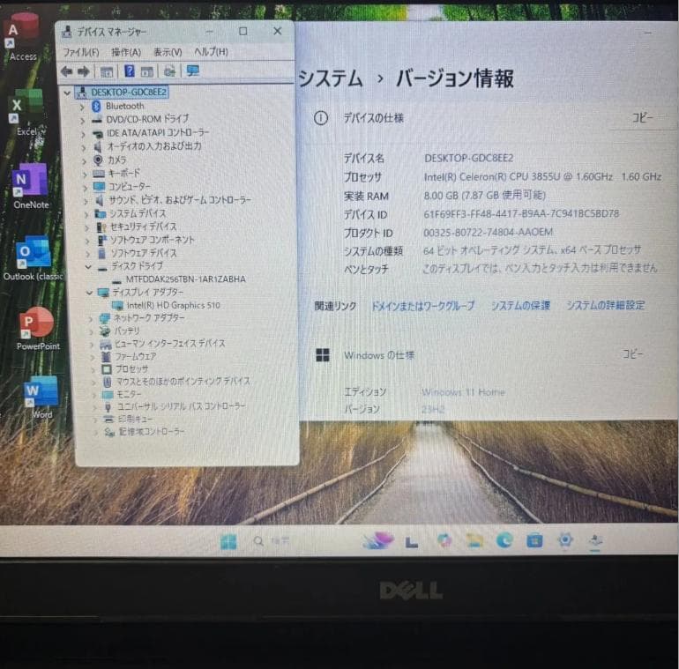
Task: Click プロダクト ID value 00325-80722-74804-AAOEM
Action: (488, 233)
